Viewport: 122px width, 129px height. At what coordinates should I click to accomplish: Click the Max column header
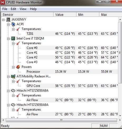[111, 14]
